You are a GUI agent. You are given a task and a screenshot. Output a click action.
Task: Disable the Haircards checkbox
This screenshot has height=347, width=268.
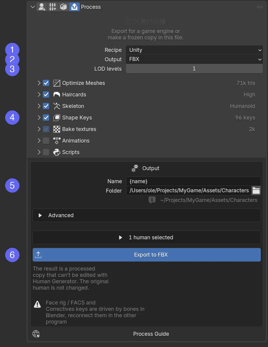tap(46, 95)
